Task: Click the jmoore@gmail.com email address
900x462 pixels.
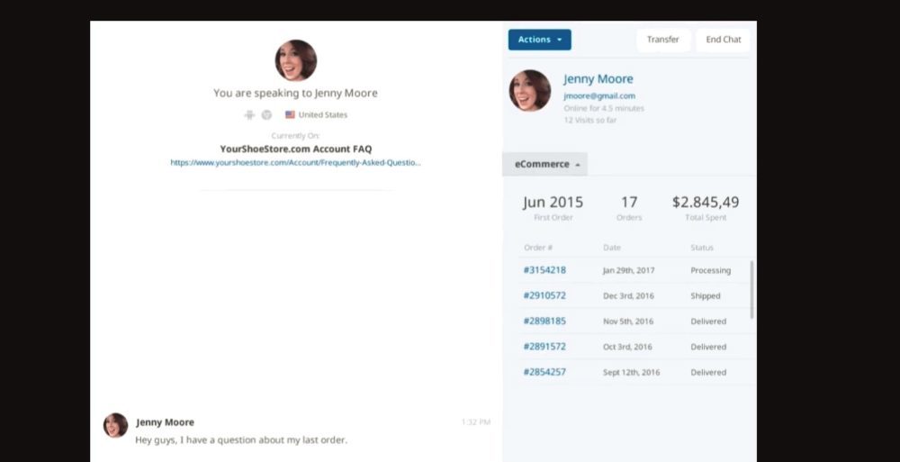Action: (598, 95)
